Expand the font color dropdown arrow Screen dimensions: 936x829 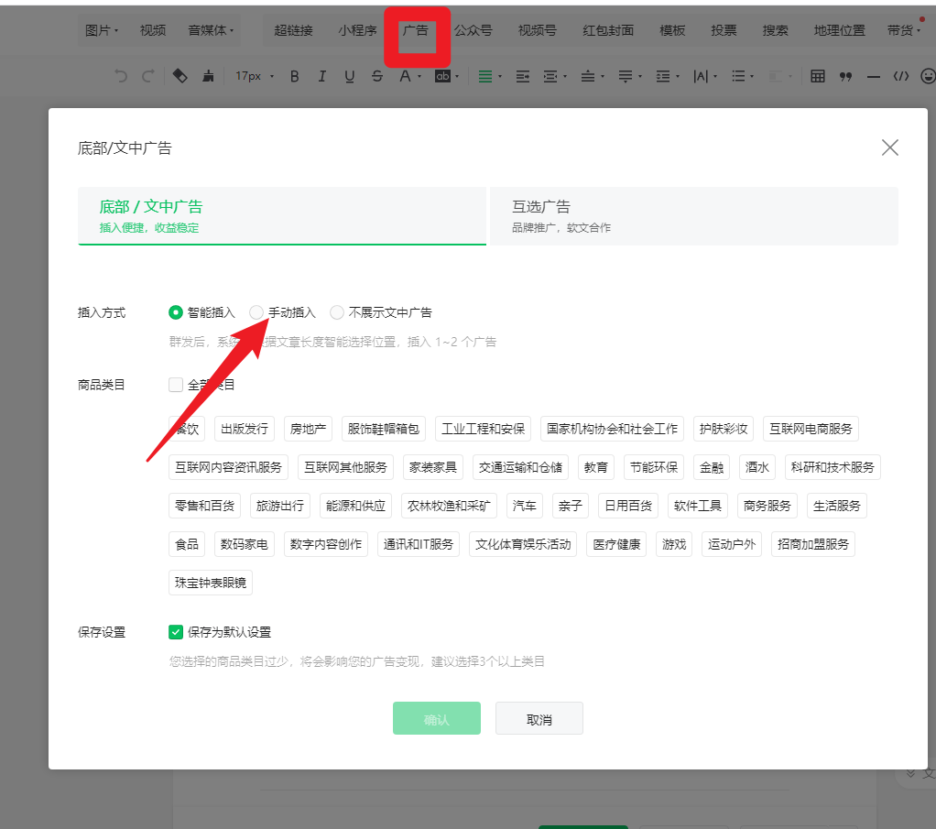[419, 76]
